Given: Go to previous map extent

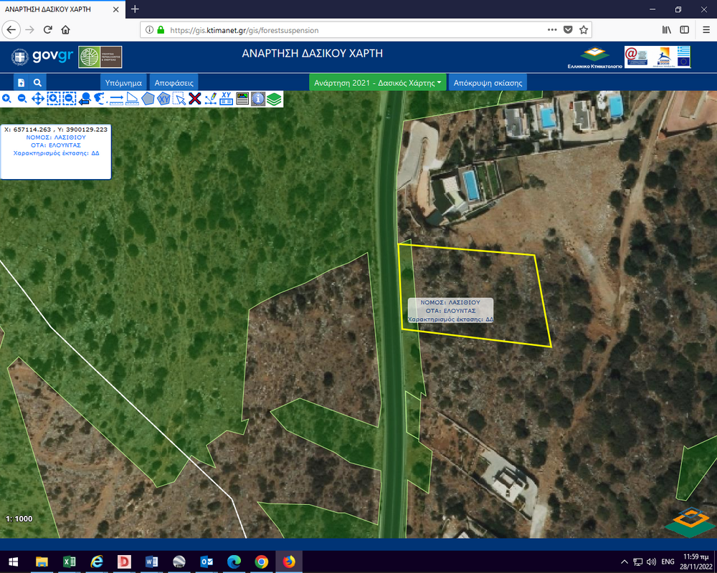Looking at the screenshot, I should [85, 99].
